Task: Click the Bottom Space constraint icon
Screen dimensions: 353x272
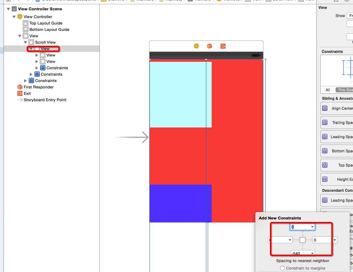Action: (x=325, y=151)
